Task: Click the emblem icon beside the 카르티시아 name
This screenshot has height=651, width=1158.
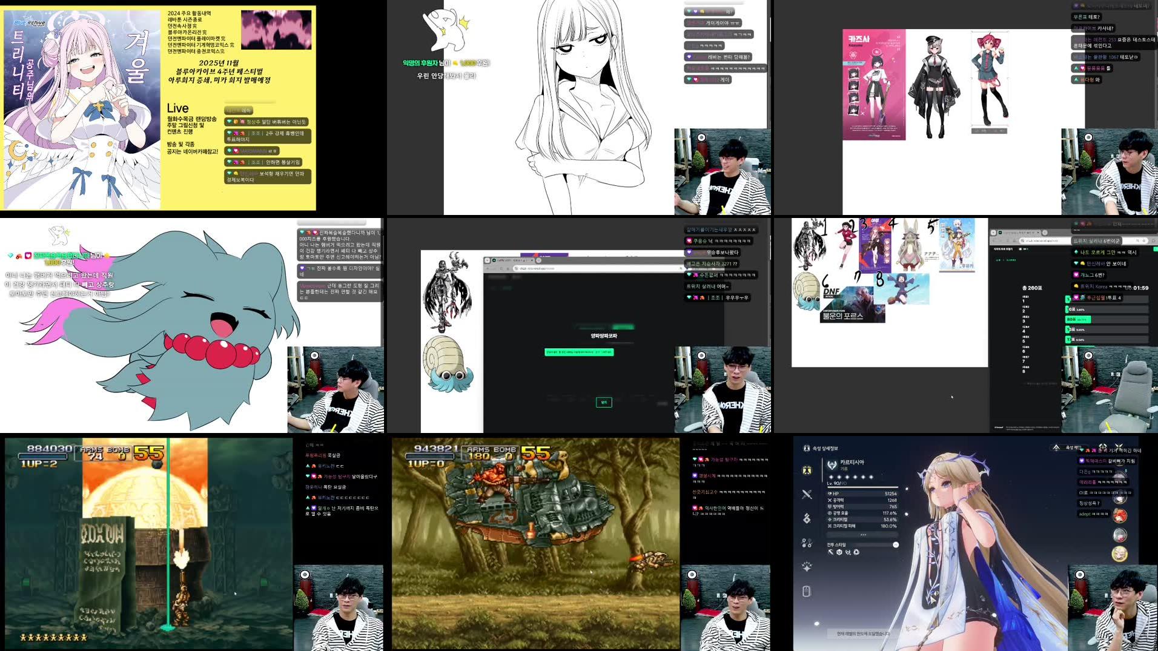Action: 832,466
